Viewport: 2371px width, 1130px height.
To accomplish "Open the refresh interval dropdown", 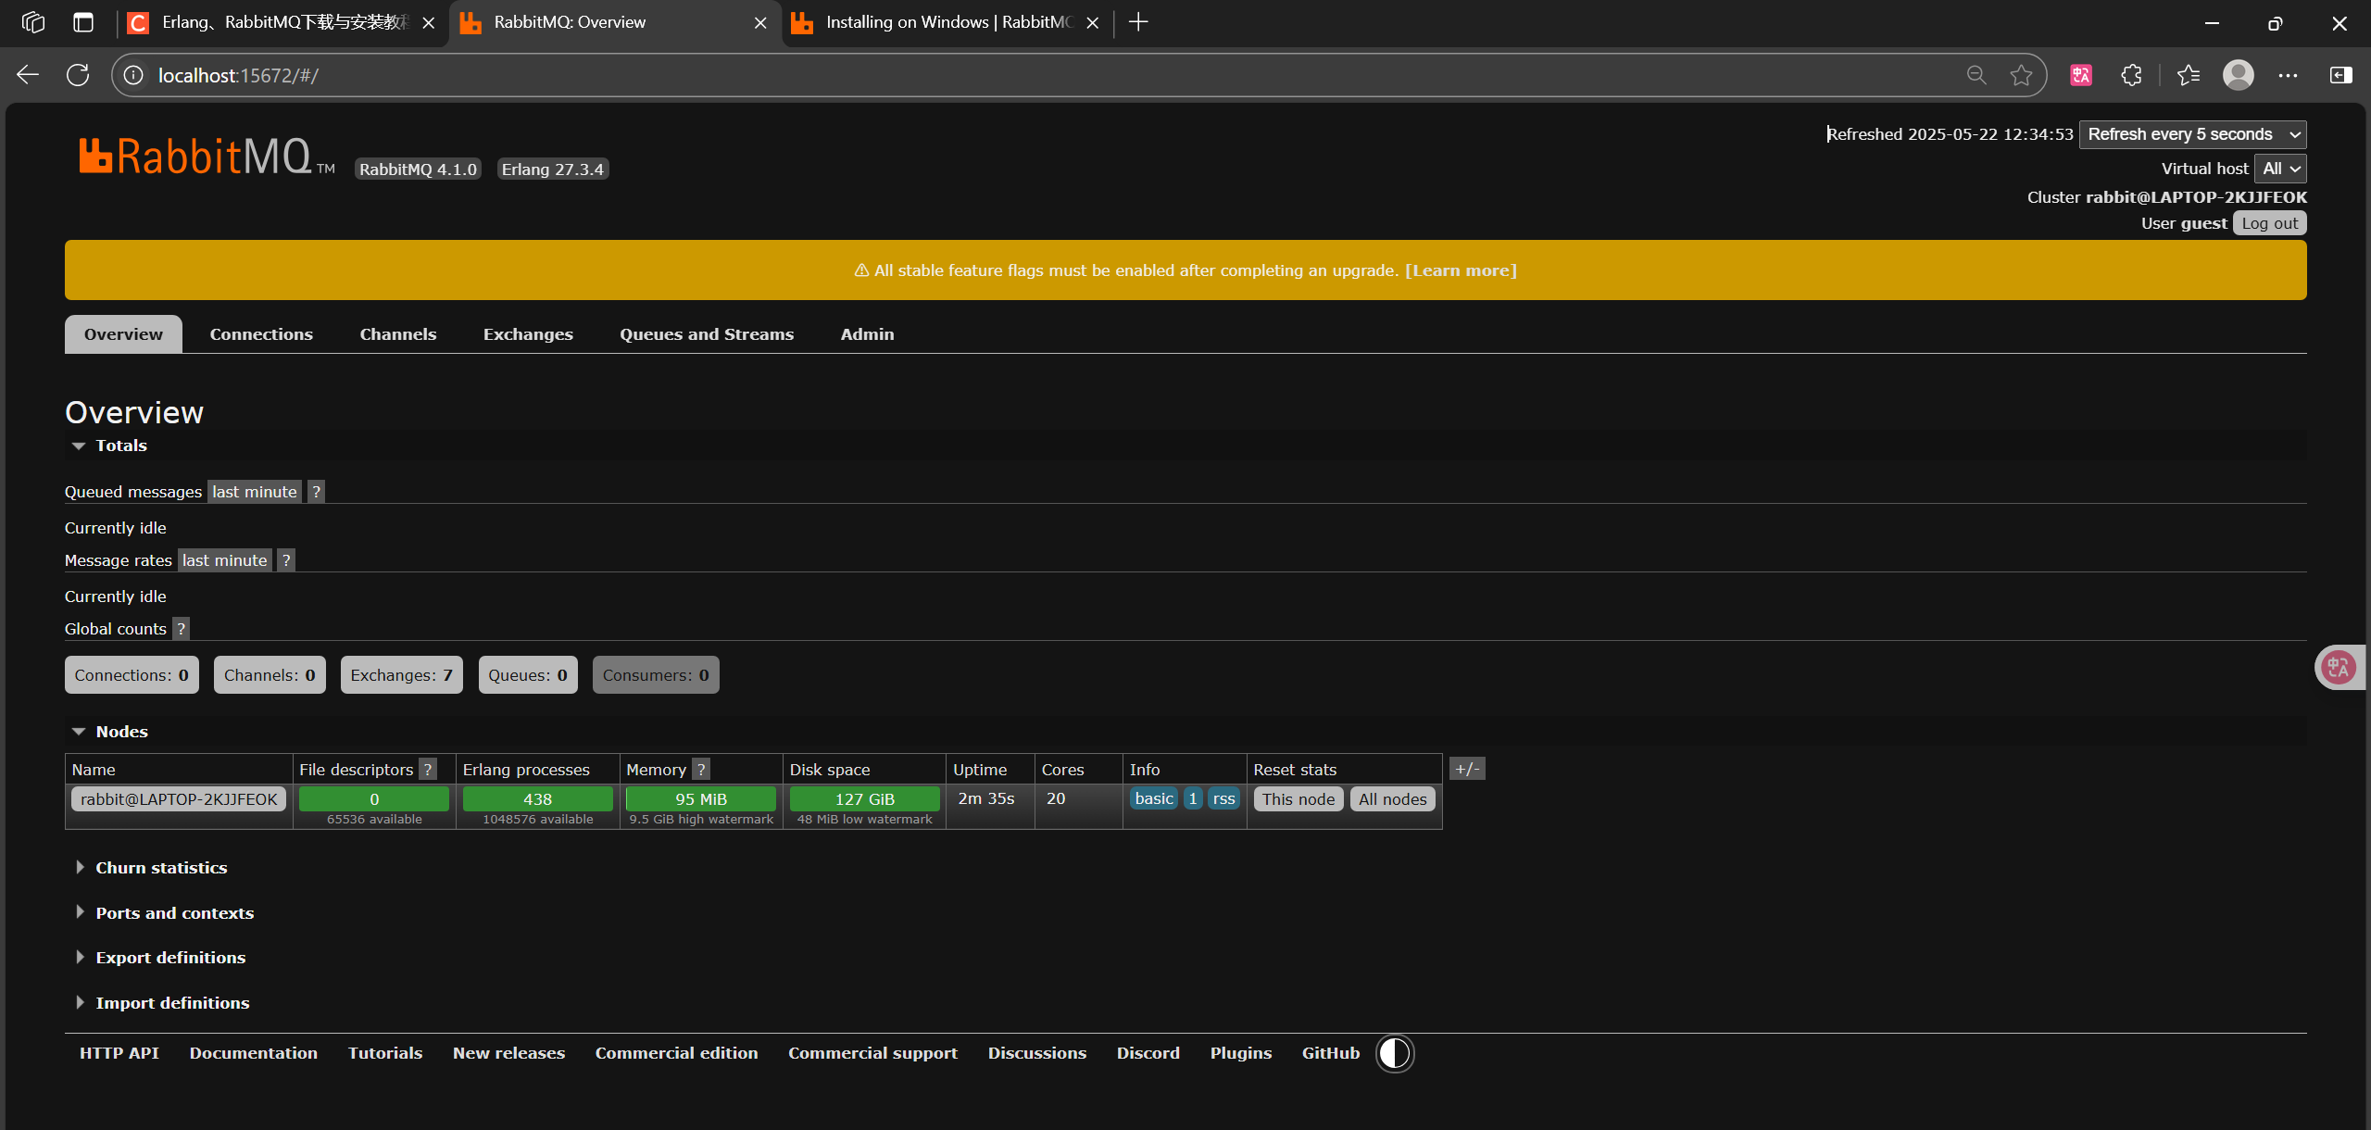I will (x=2192, y=134).
